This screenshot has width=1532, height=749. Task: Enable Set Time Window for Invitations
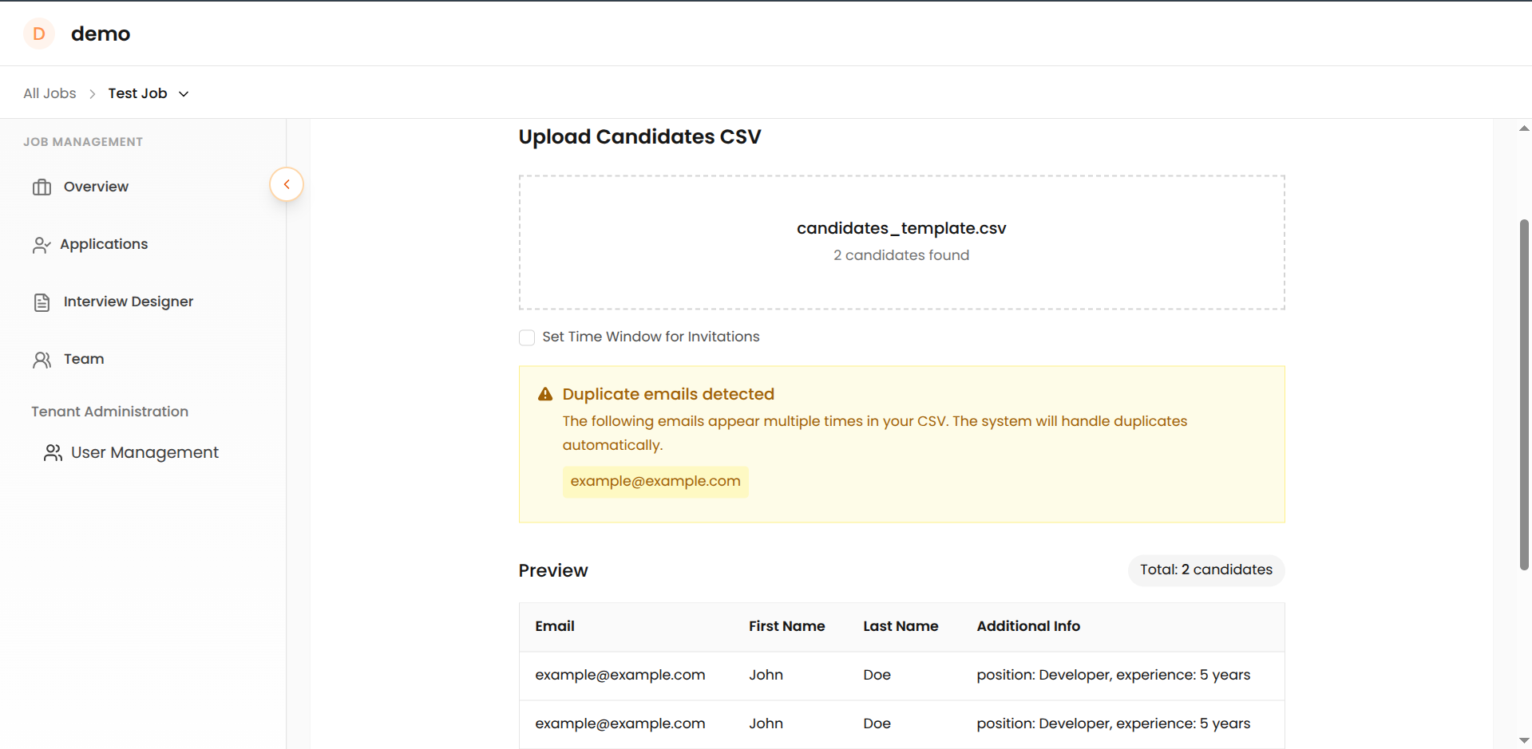527,337
